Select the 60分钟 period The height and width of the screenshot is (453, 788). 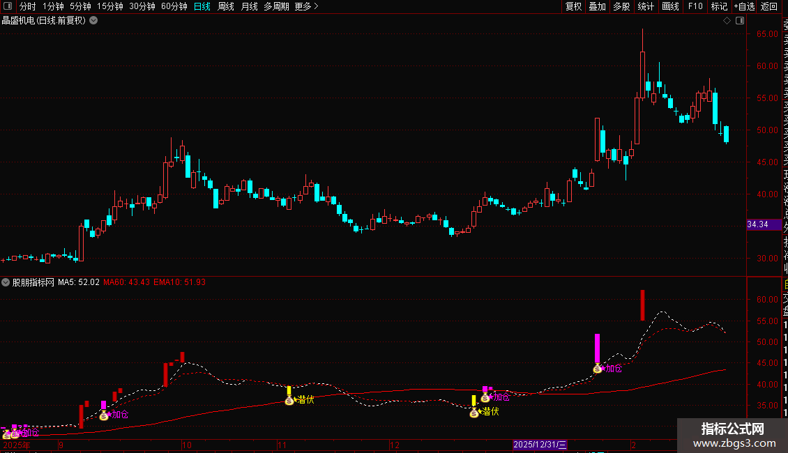[x=174, y=6]
